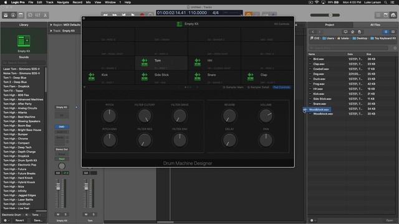
Task: Show the Mixer via toolbar button
Action: 37,15
